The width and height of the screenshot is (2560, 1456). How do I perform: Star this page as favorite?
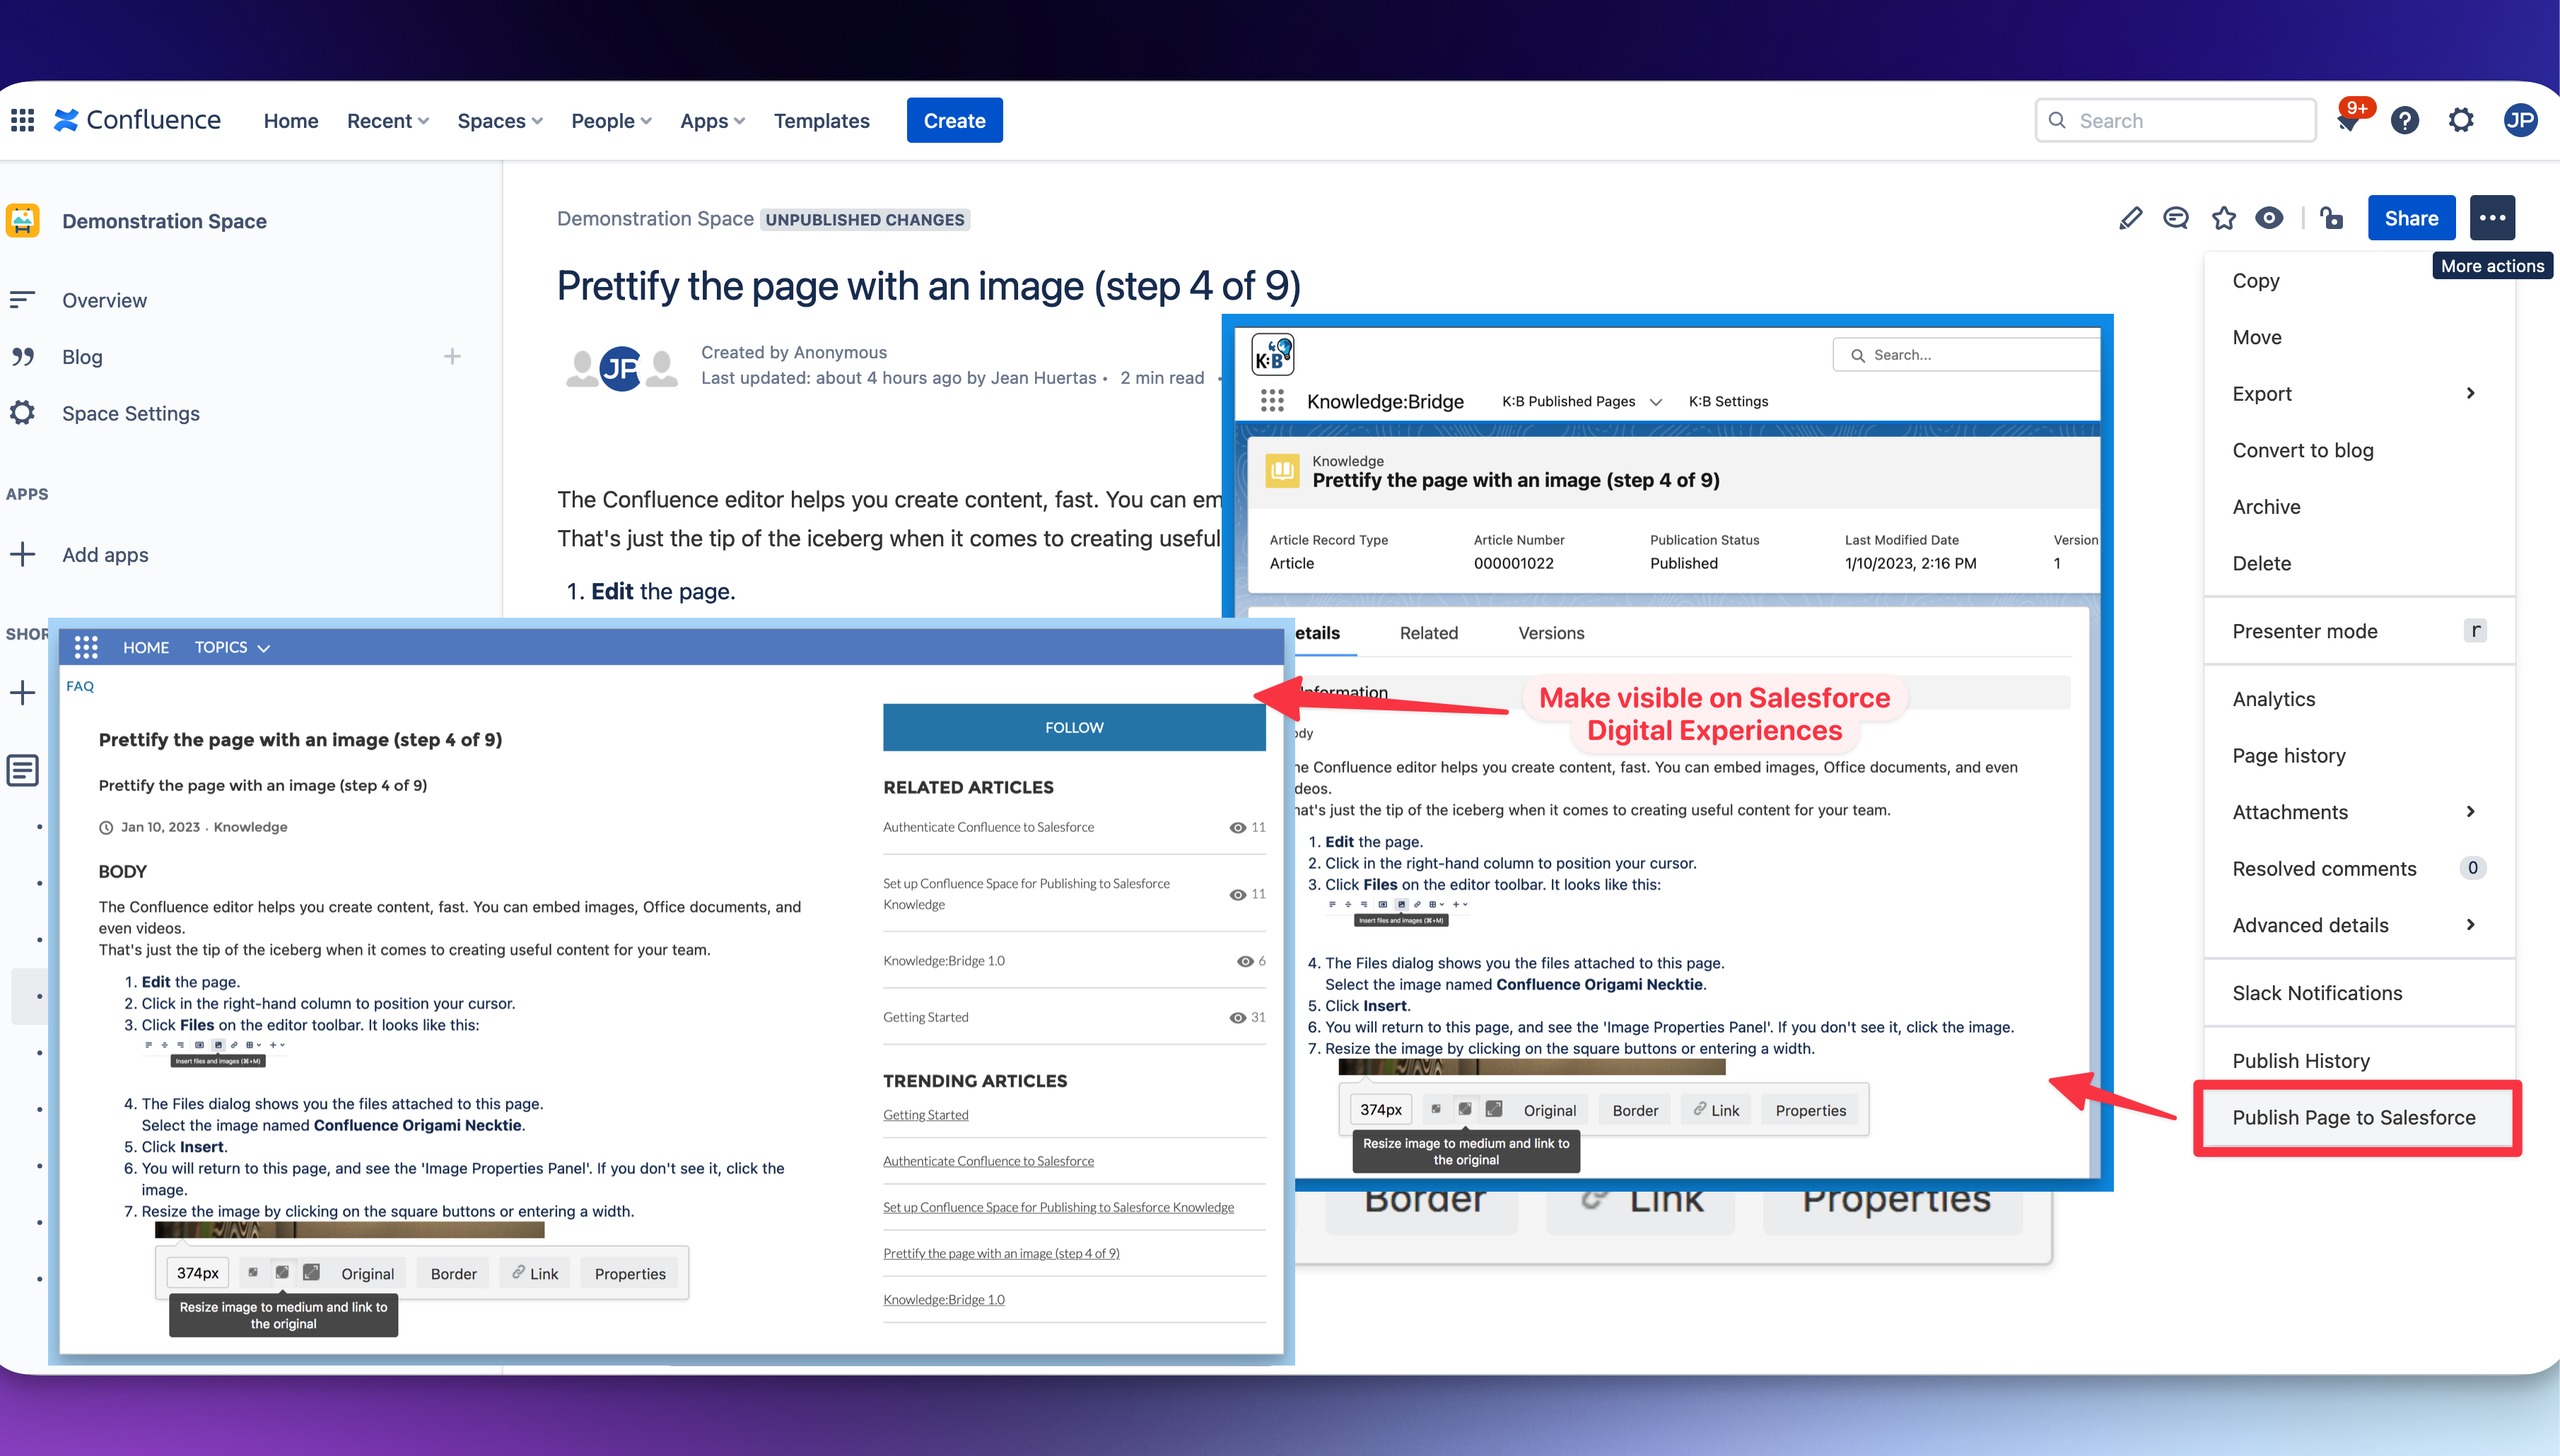(x=2224, y=217)
